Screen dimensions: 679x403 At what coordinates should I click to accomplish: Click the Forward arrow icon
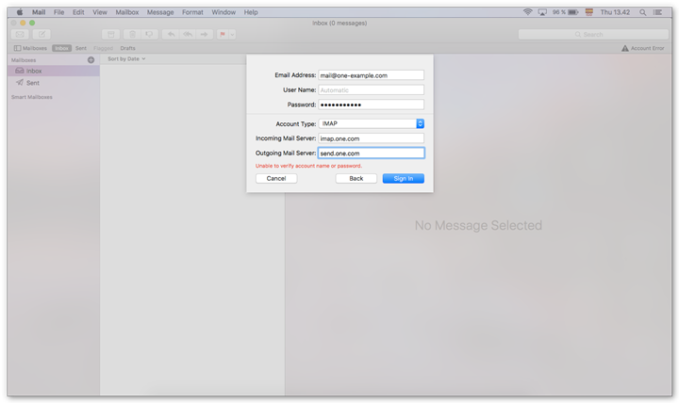coord(203,34)
